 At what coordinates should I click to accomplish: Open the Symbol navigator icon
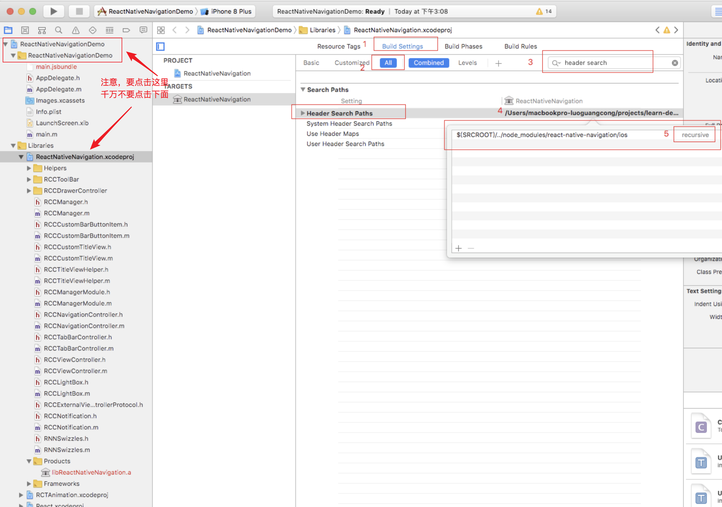point(42,30)
